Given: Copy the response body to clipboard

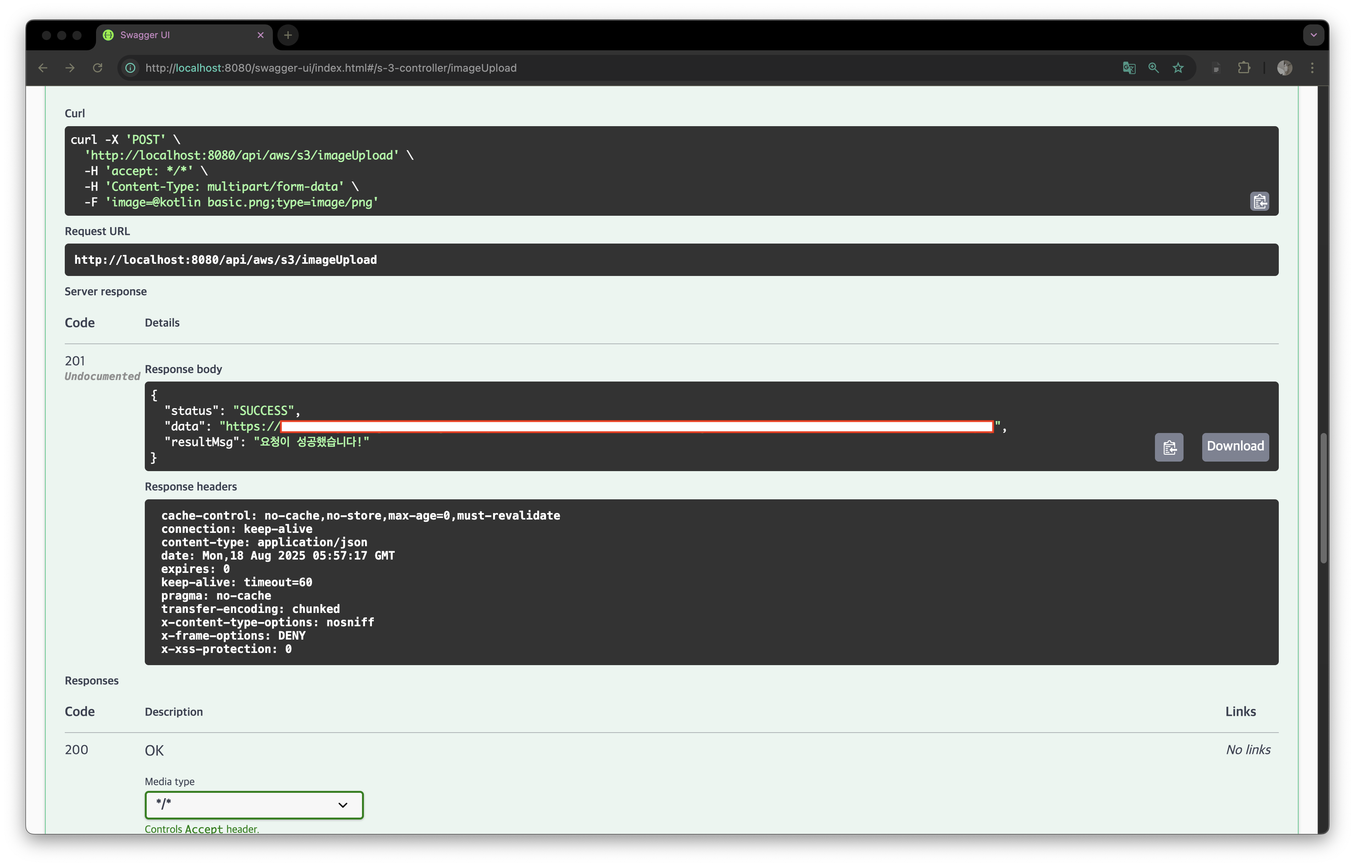Looking at the screenshot, I should pos(1169,447).
